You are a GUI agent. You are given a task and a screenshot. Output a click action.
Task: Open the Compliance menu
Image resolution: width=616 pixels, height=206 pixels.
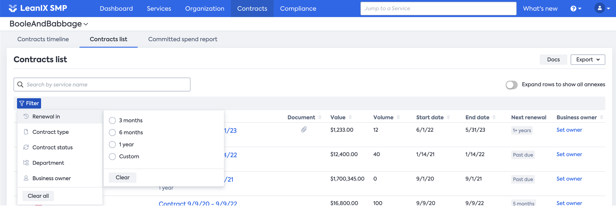pos(298,9)
